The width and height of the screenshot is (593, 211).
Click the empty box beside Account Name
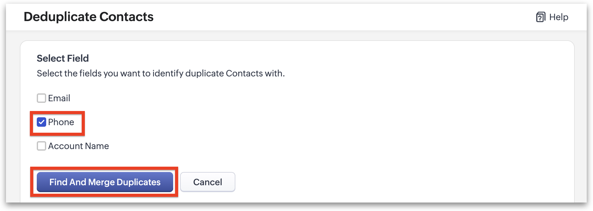41,146
